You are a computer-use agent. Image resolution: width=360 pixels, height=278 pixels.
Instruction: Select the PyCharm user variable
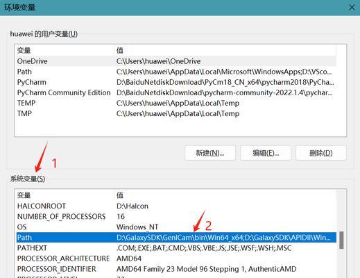coord(176,82)
